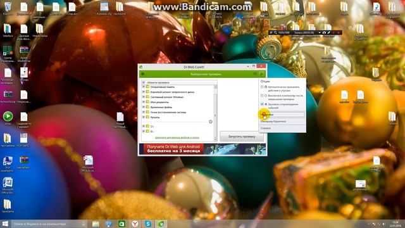Toggle the Системный каталог Windows checkbox
Viewport: 405px width, 228px height.
coord(144,97)
